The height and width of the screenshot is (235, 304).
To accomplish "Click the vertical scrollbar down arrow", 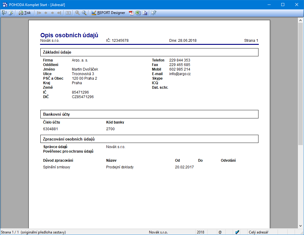I will click(x=300, y=226).
